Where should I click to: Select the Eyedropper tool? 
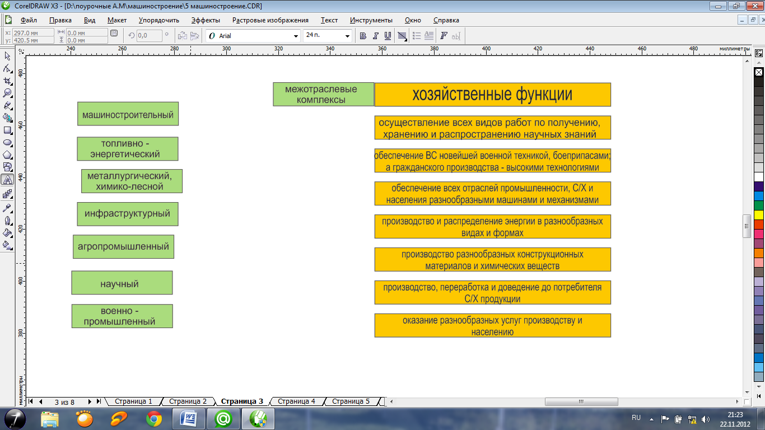(x=8, y=207)
